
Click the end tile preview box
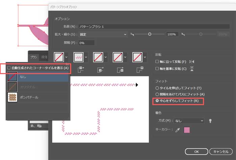click(138, 57)
